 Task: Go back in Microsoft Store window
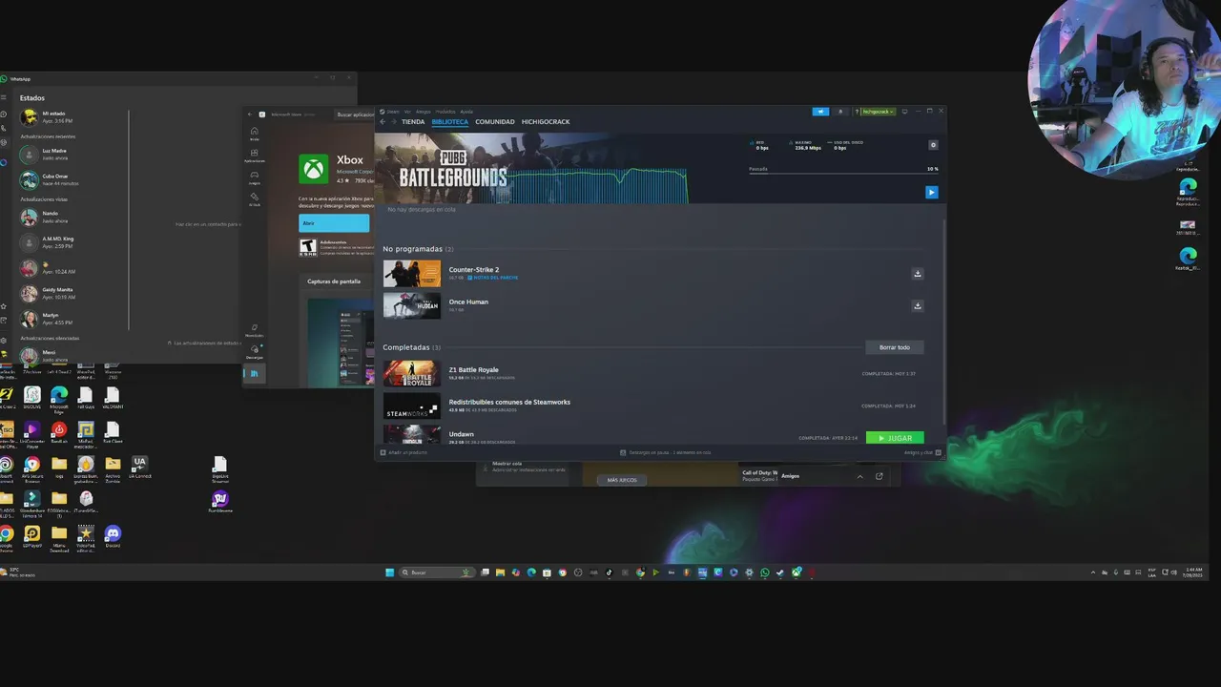250,114
